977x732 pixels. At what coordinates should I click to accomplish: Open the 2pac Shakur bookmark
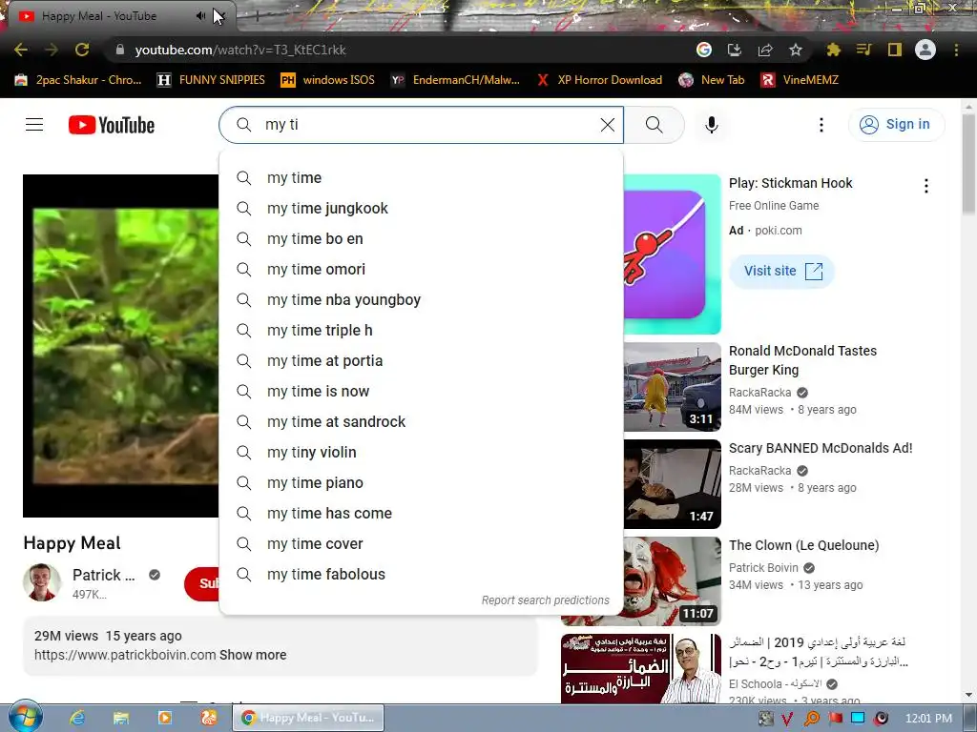pos(78,80)
